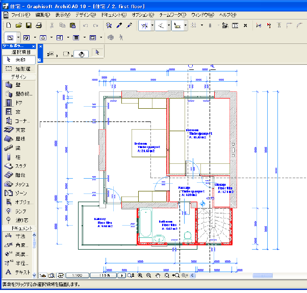Choose the 寸法 (Dimension) tool

[18, 236]
